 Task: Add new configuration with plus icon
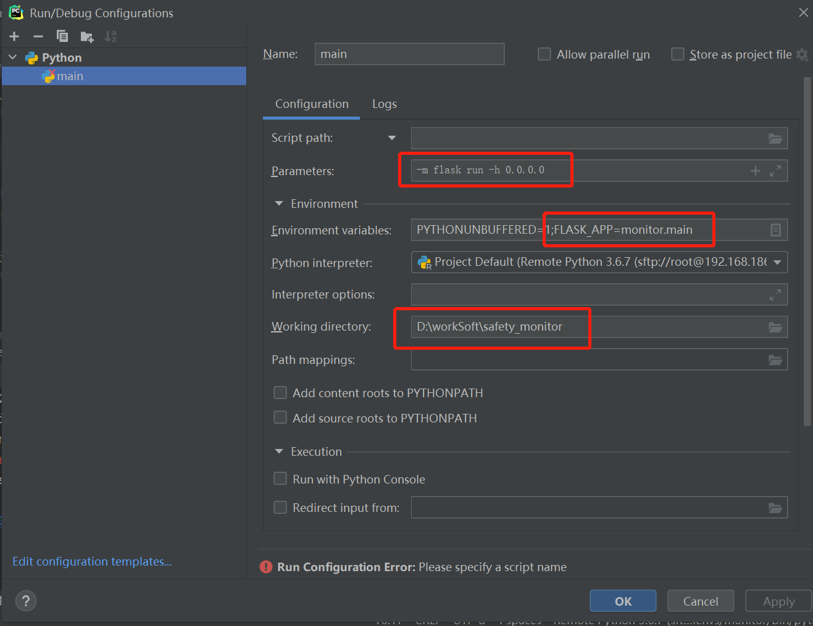(x=14, y=36)
